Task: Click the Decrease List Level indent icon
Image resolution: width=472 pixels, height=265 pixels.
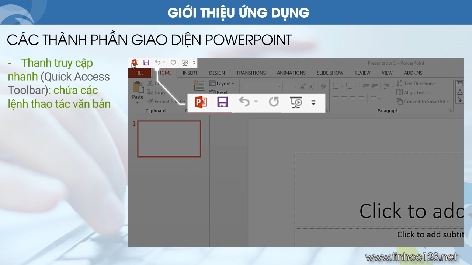Action: pyautogui.click(x=365, y=86)
